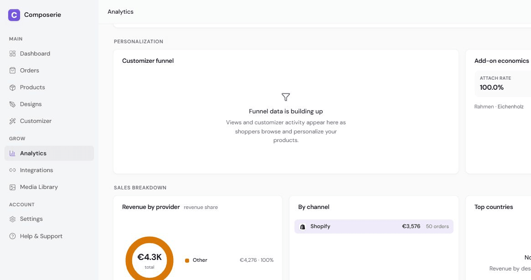This screenshot has height=280, width=531.
Task: Click the Designs pen icon
Action: (x=12, y=104)
